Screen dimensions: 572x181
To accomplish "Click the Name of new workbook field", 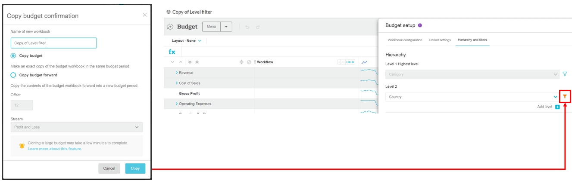I will click(53, 43).
